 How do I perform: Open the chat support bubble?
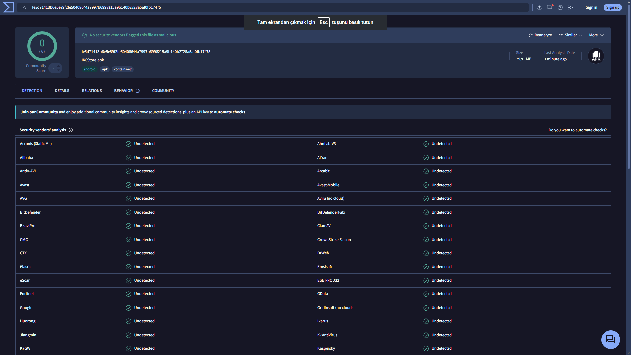(x=611, y=340)
